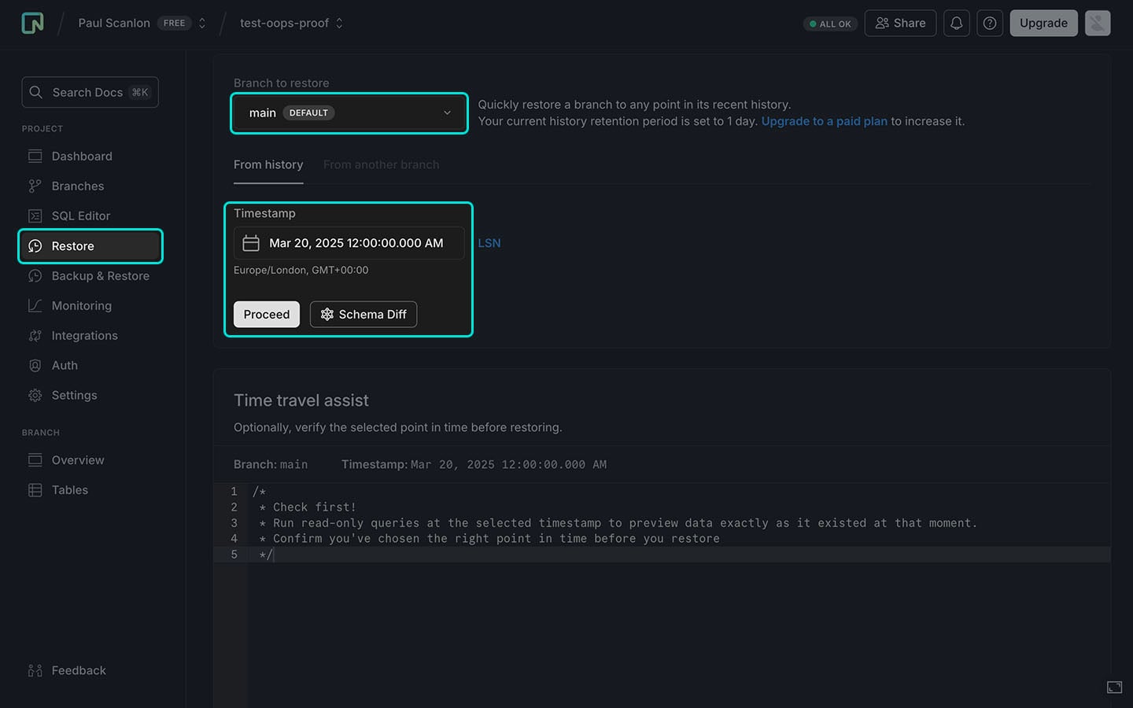Open the Monitoring section
The width and height of the screenshot is (1133, 708).
(81, 305)
